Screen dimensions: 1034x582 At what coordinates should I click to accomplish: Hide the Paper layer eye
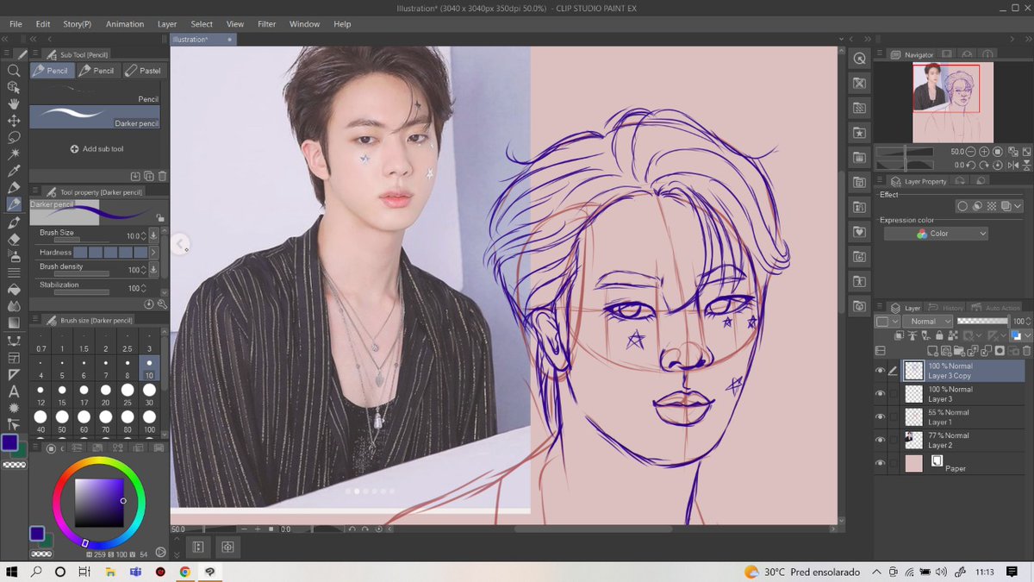(880, 463)
